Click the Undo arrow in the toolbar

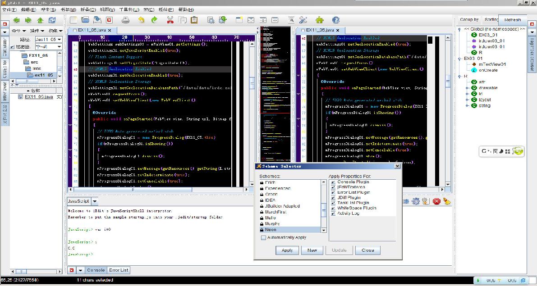tap(142, 20)
